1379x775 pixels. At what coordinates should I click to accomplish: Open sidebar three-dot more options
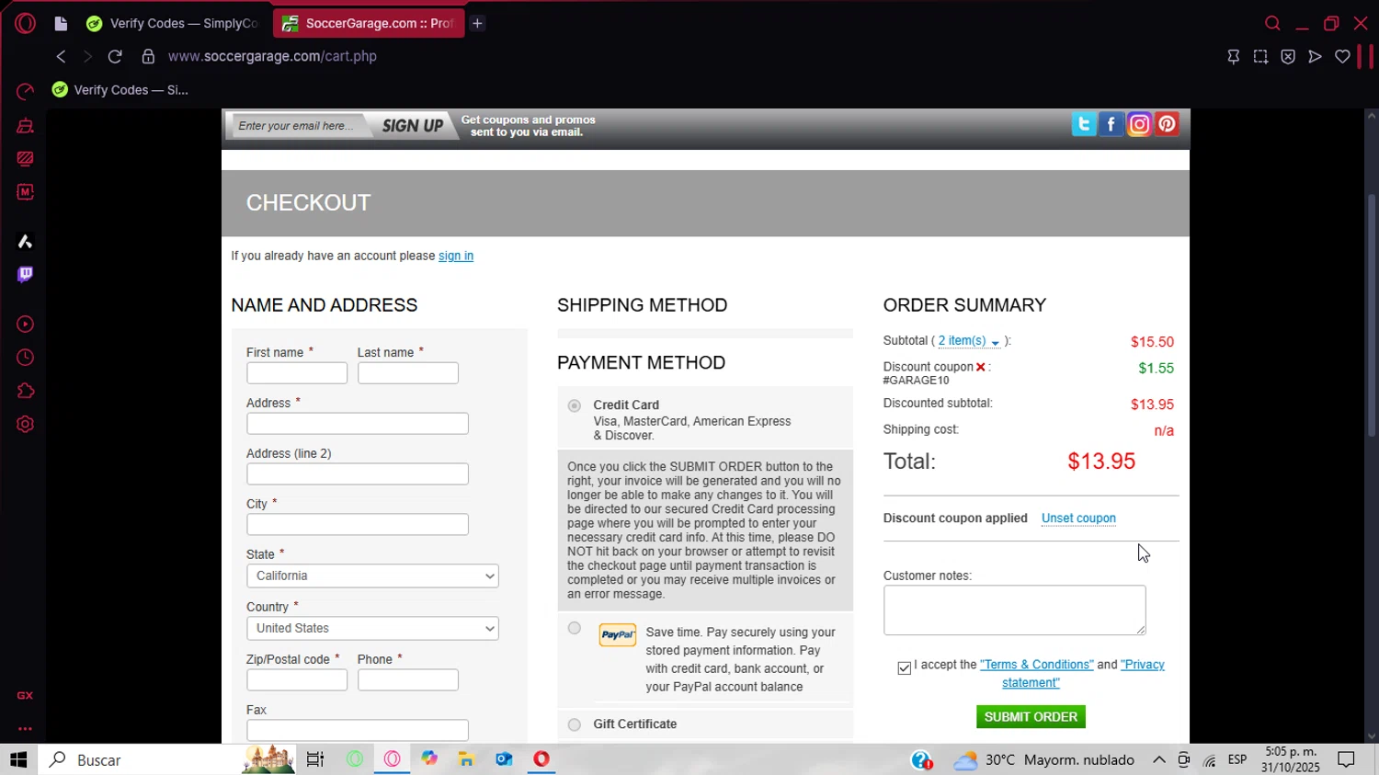tap(25, 728)
